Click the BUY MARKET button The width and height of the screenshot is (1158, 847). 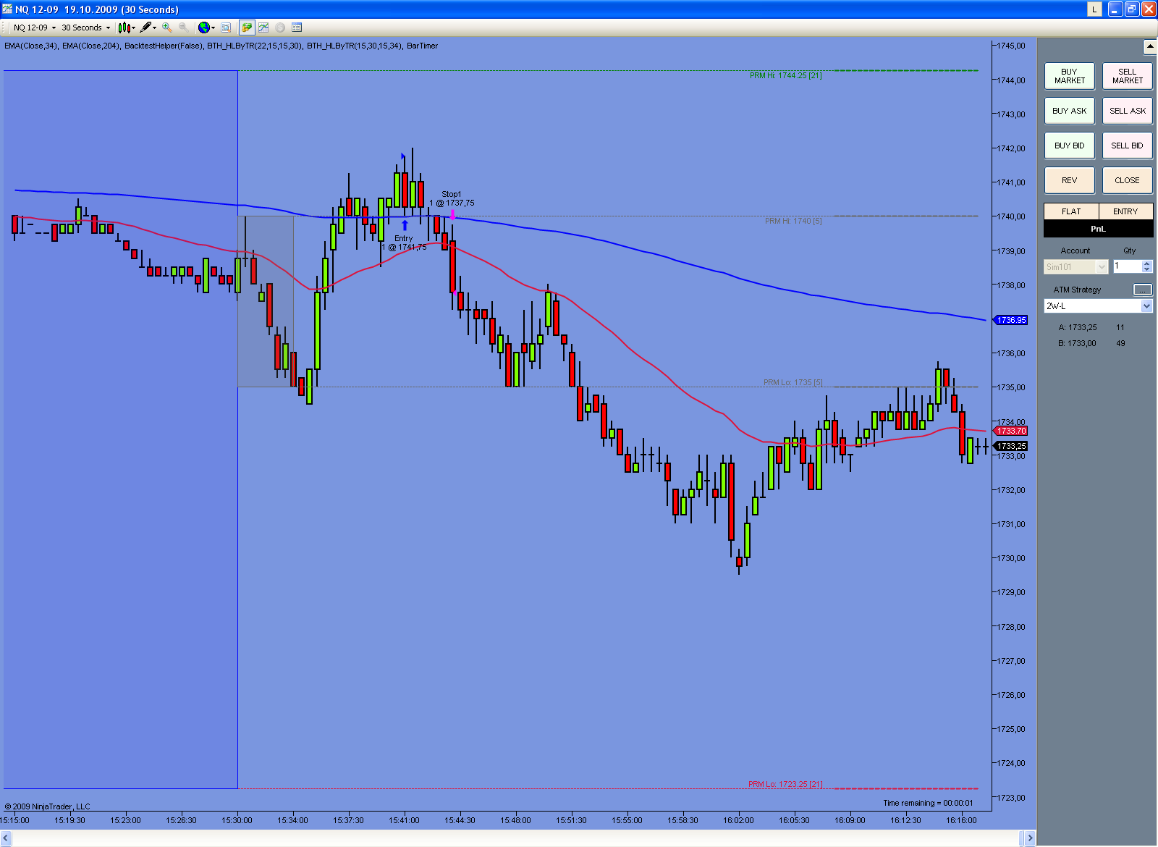1070,76
